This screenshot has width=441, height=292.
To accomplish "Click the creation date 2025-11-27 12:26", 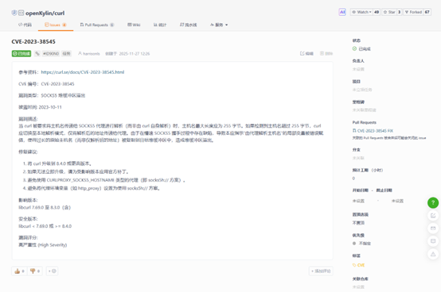I will coord(135,53).
